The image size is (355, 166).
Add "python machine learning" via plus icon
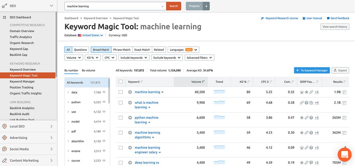click(130, 117)
